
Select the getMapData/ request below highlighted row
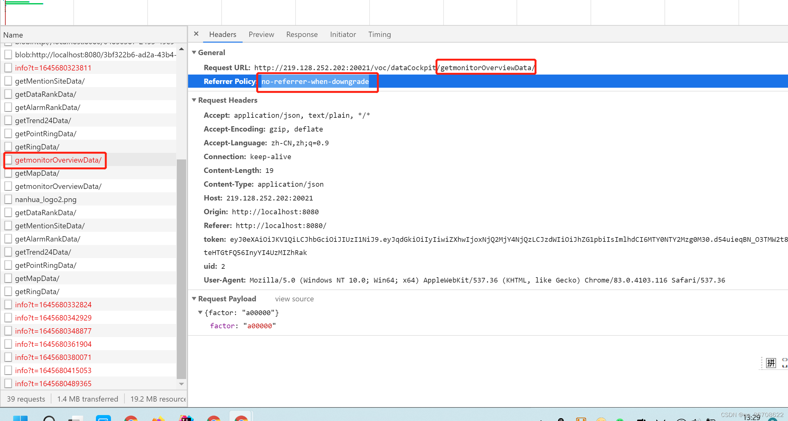click(x=37, y=173)
